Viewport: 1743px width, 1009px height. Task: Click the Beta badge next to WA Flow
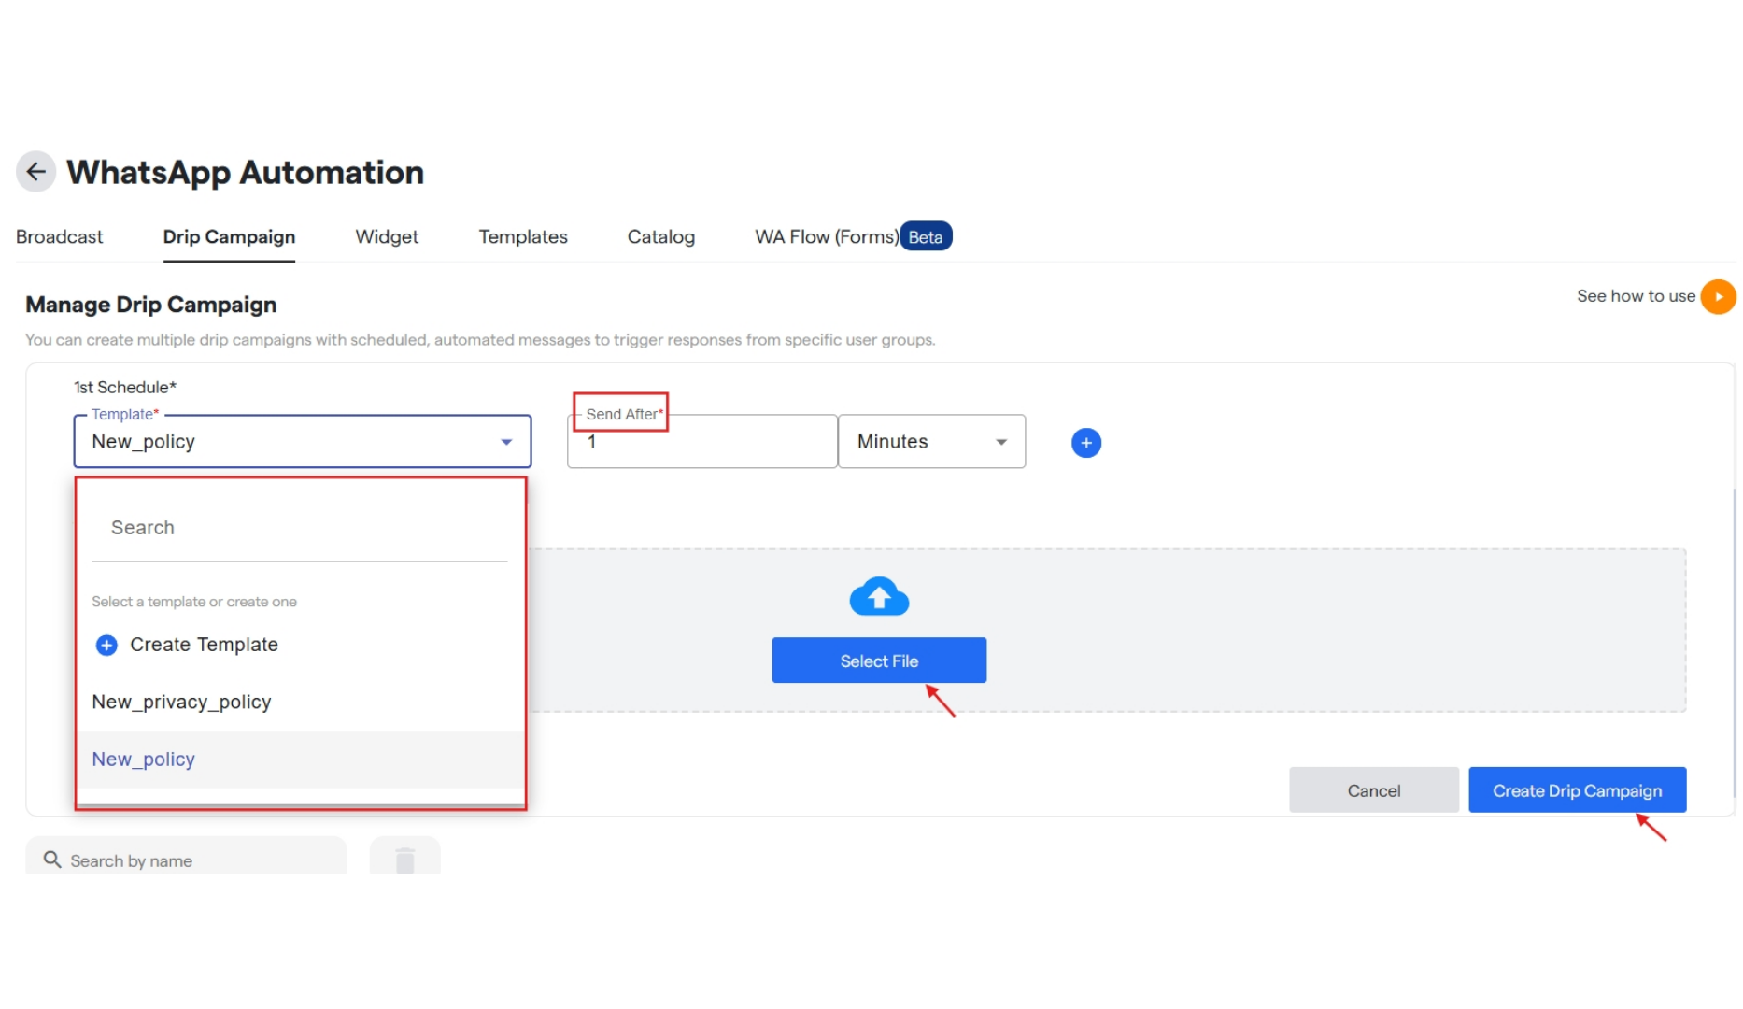point(926,237)
